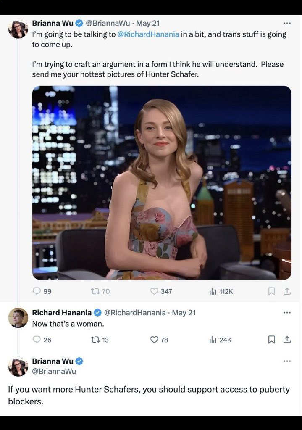Open reply icon on Brianna Wu's first tweet
This screenshot has height=430, width=302.
point(37,291)
